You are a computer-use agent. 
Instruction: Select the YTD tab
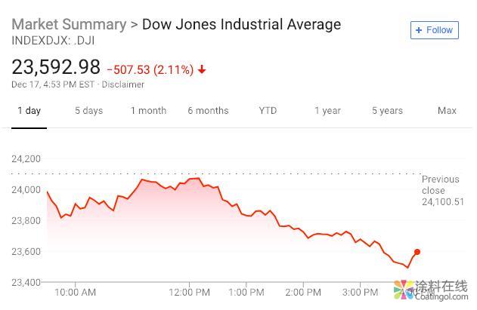[268, 111]
